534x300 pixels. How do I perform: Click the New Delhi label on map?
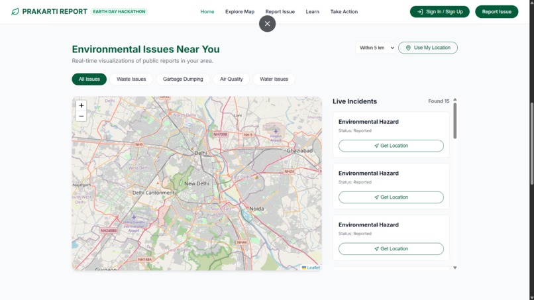point(197,183)
